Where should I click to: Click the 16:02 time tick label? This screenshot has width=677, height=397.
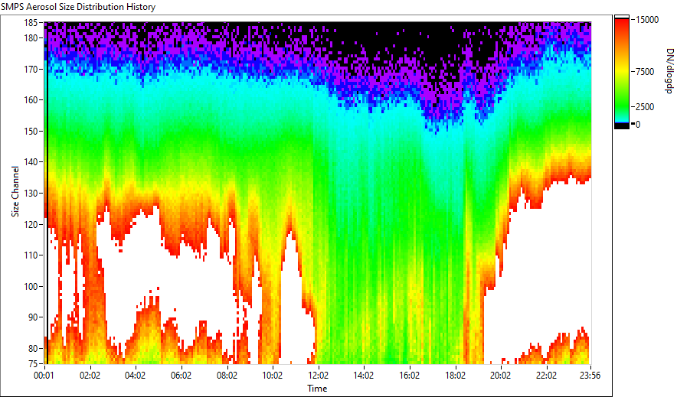tap(409, 376)
